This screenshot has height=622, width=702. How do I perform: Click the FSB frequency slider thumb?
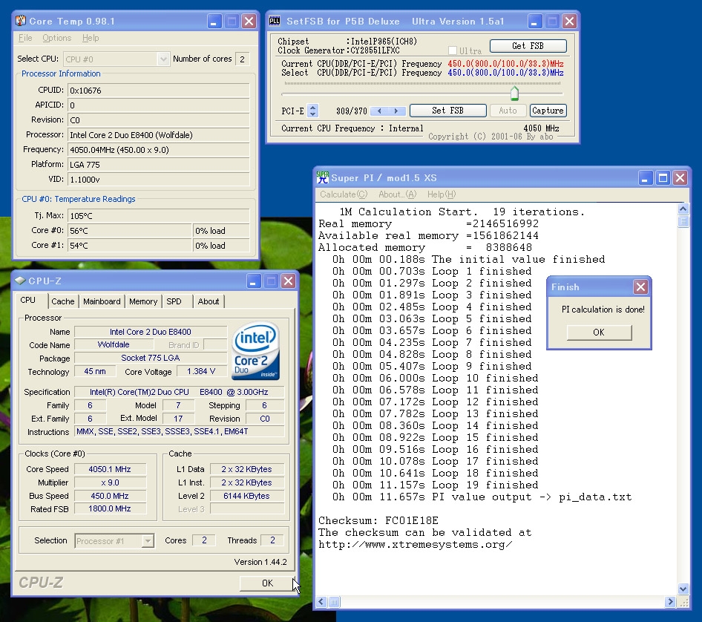[514, 94]
